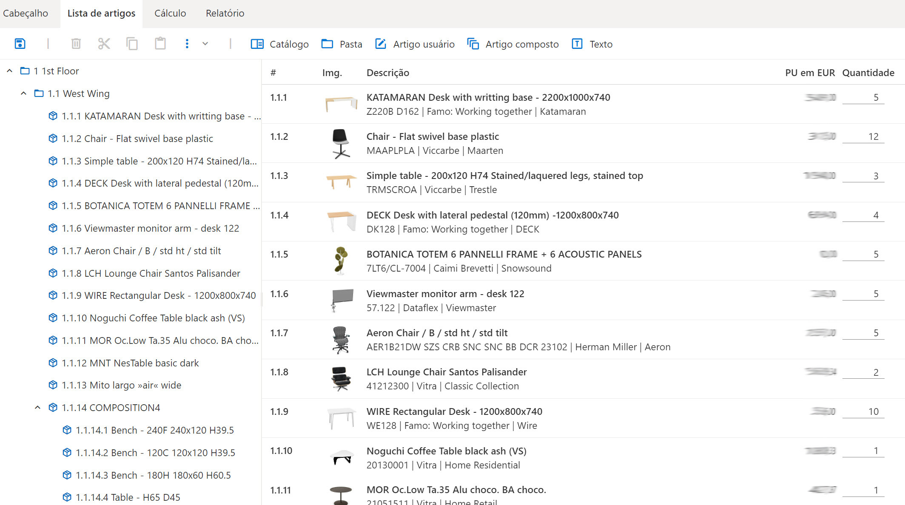This screenshot has width=905, height=505.
Task: Go to the Relatório tab
Action: point(225,13)
